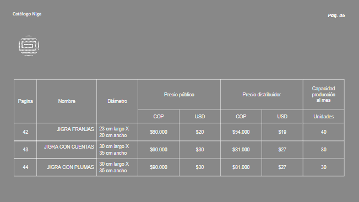The image size is (359, 202).
Task: Click page number 44 cell
Action: click(x=25, y=167)
